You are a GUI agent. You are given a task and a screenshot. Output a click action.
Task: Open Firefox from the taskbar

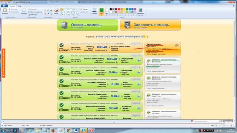[x=53, y=130]
